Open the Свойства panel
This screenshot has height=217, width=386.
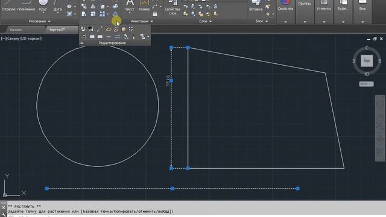click(x=285, y=12)
